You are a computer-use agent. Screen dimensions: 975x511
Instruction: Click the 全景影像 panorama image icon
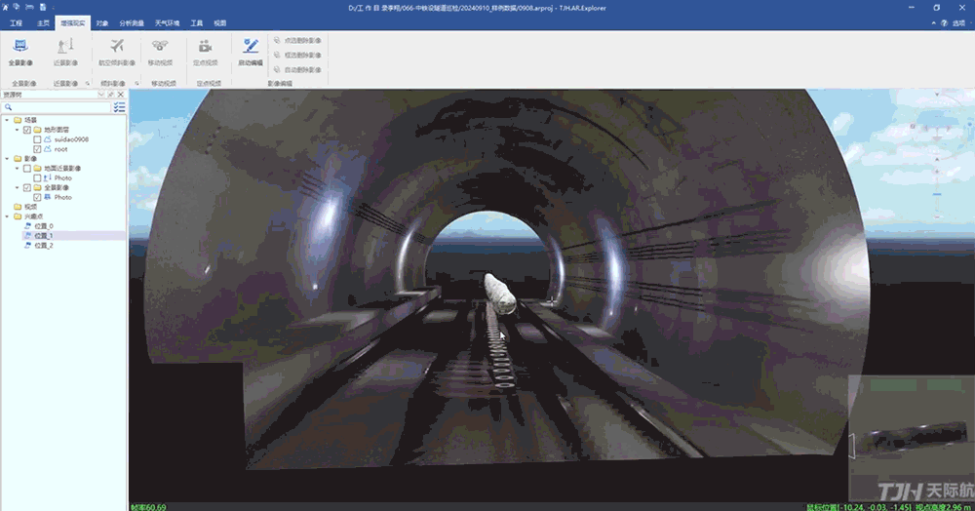coord(21,48)
